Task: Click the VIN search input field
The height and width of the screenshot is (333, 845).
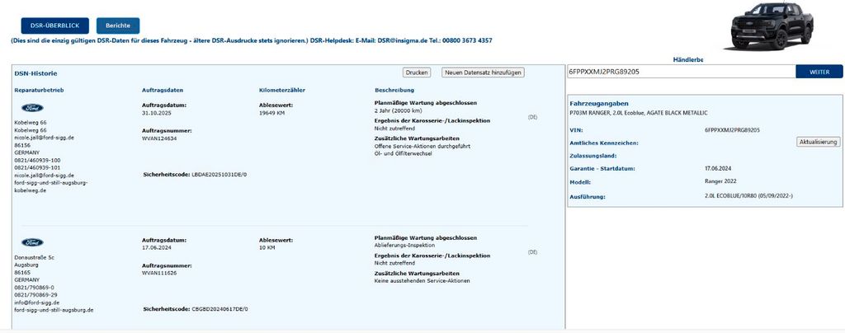Action: [x=681, y=72]
